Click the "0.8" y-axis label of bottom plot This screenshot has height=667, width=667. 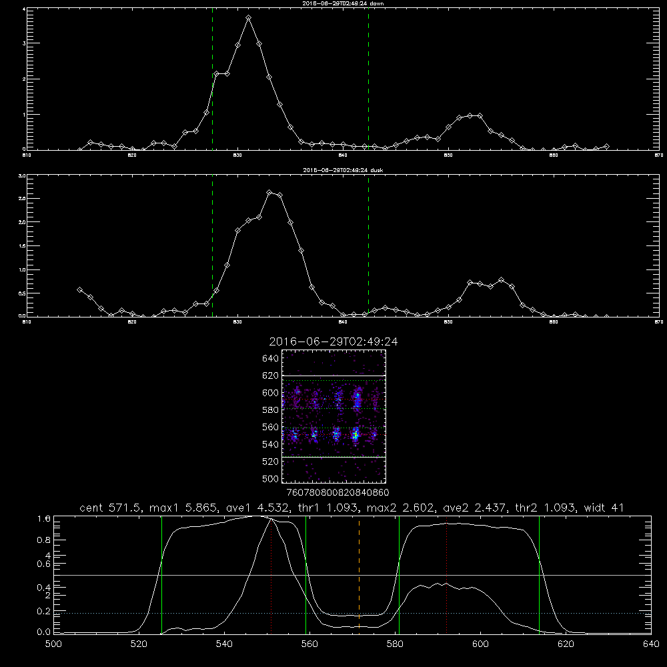[44, 540]
